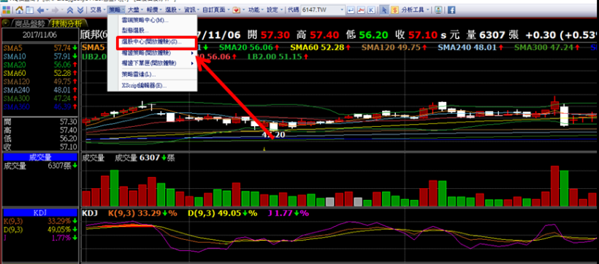Click the Home house icon
Screen dimensions: 599x264
tap(20, 10)
